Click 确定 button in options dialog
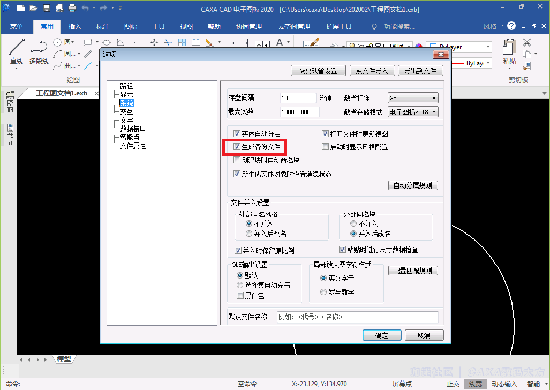Screen dimensions: 550x390 (382, 335)
